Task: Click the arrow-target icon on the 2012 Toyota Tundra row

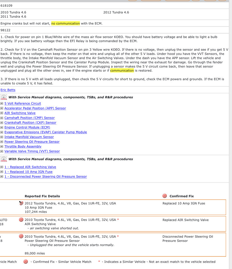Action: (x=21, y=203)
